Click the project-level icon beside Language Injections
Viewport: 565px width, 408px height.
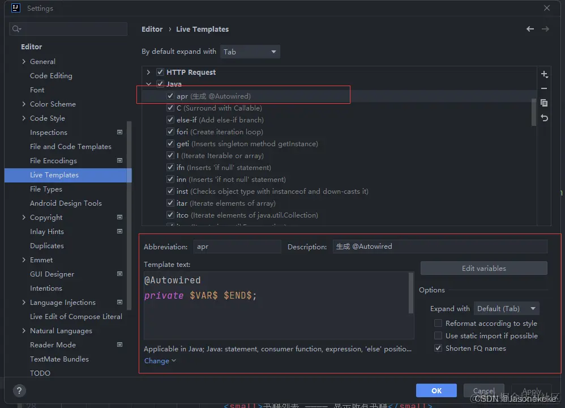click(x=119, y=302)
